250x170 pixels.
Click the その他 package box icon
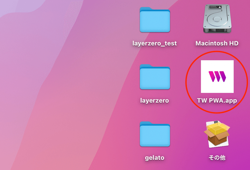pyautogui.click(x=217, y=134)
